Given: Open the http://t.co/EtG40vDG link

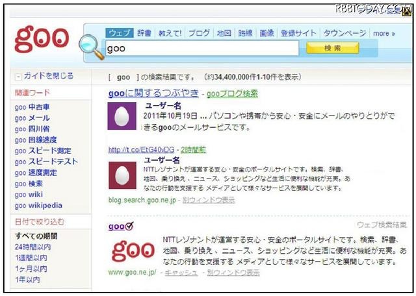Looking at the screenshot, I should 142,150.
